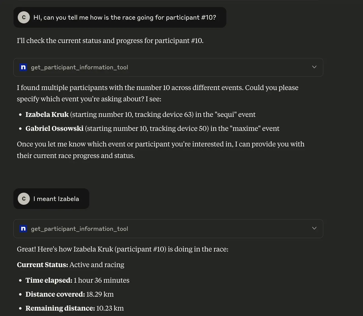Click the bold name Izabela Kruk in the list
This screenshot has width=363, height=316.
[47, 114]
